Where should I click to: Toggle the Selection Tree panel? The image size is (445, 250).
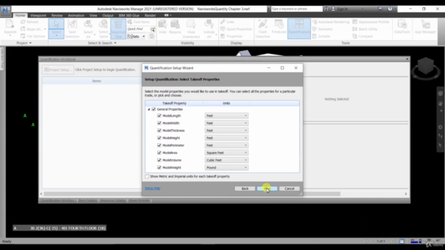(118, 28)
